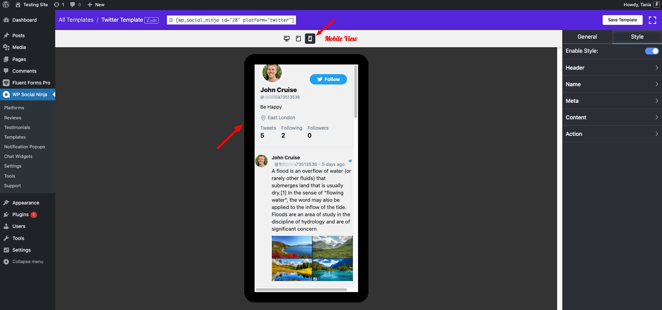Click Tania's user avatar in admin bar
The image size is (662, 310).
[x=656, y=4]
